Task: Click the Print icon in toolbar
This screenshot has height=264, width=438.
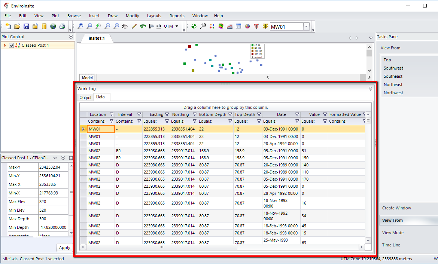Action: pos(62,26)
